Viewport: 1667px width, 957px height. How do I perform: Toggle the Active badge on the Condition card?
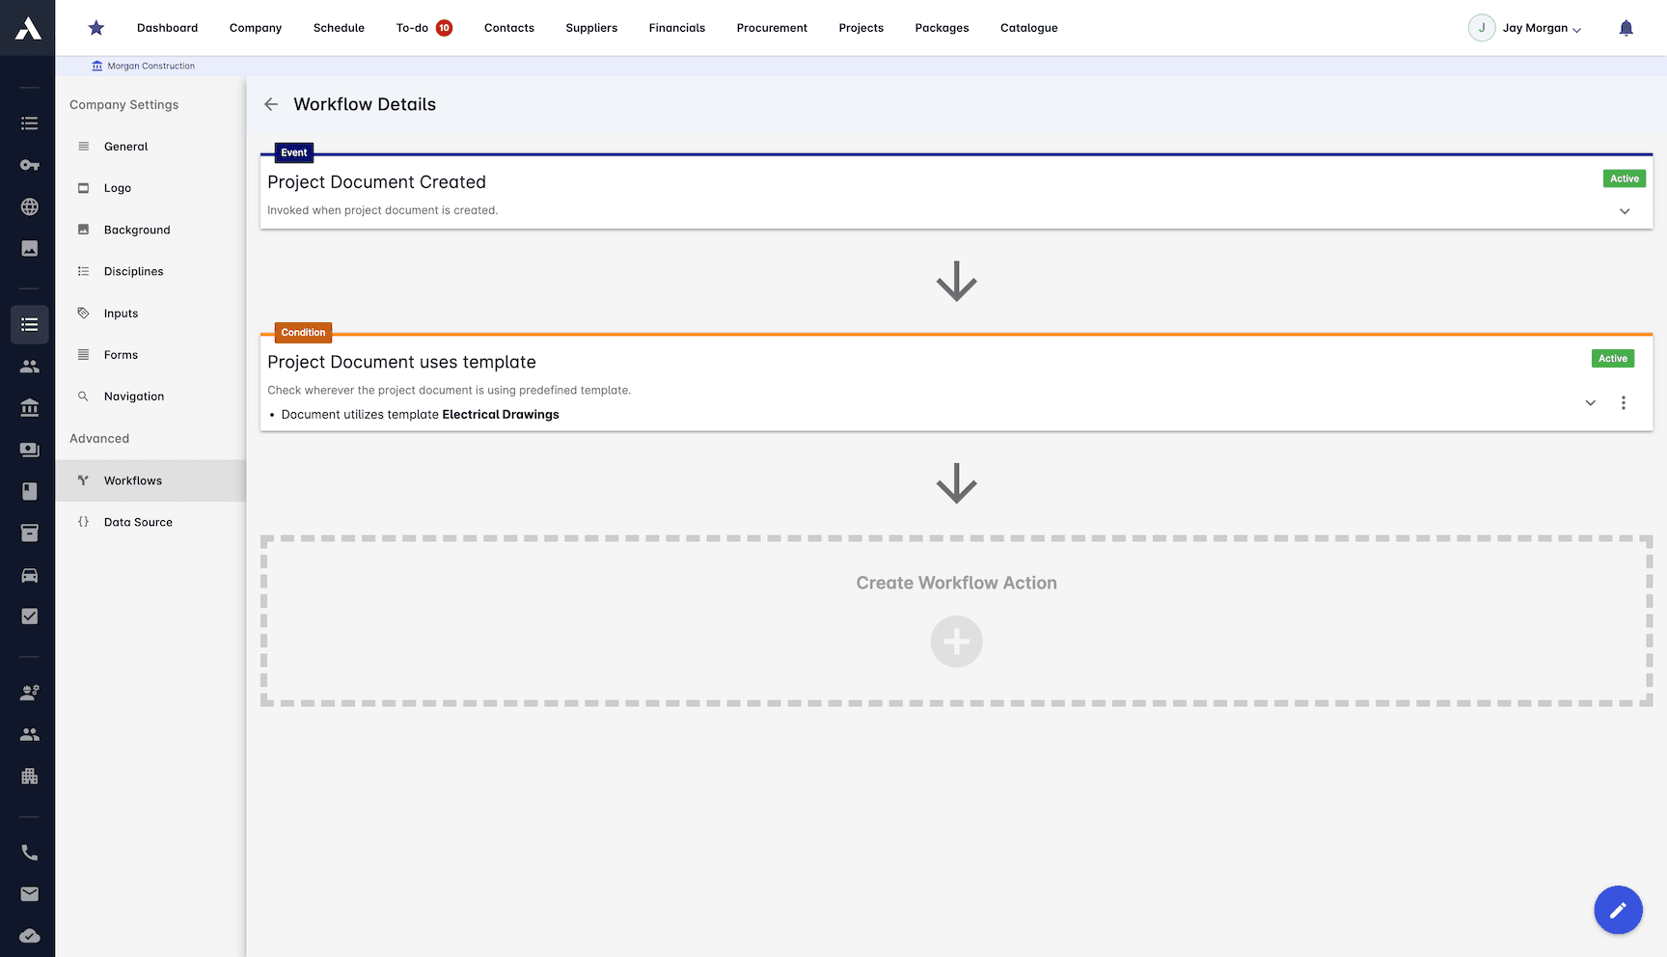point(1612,358)
